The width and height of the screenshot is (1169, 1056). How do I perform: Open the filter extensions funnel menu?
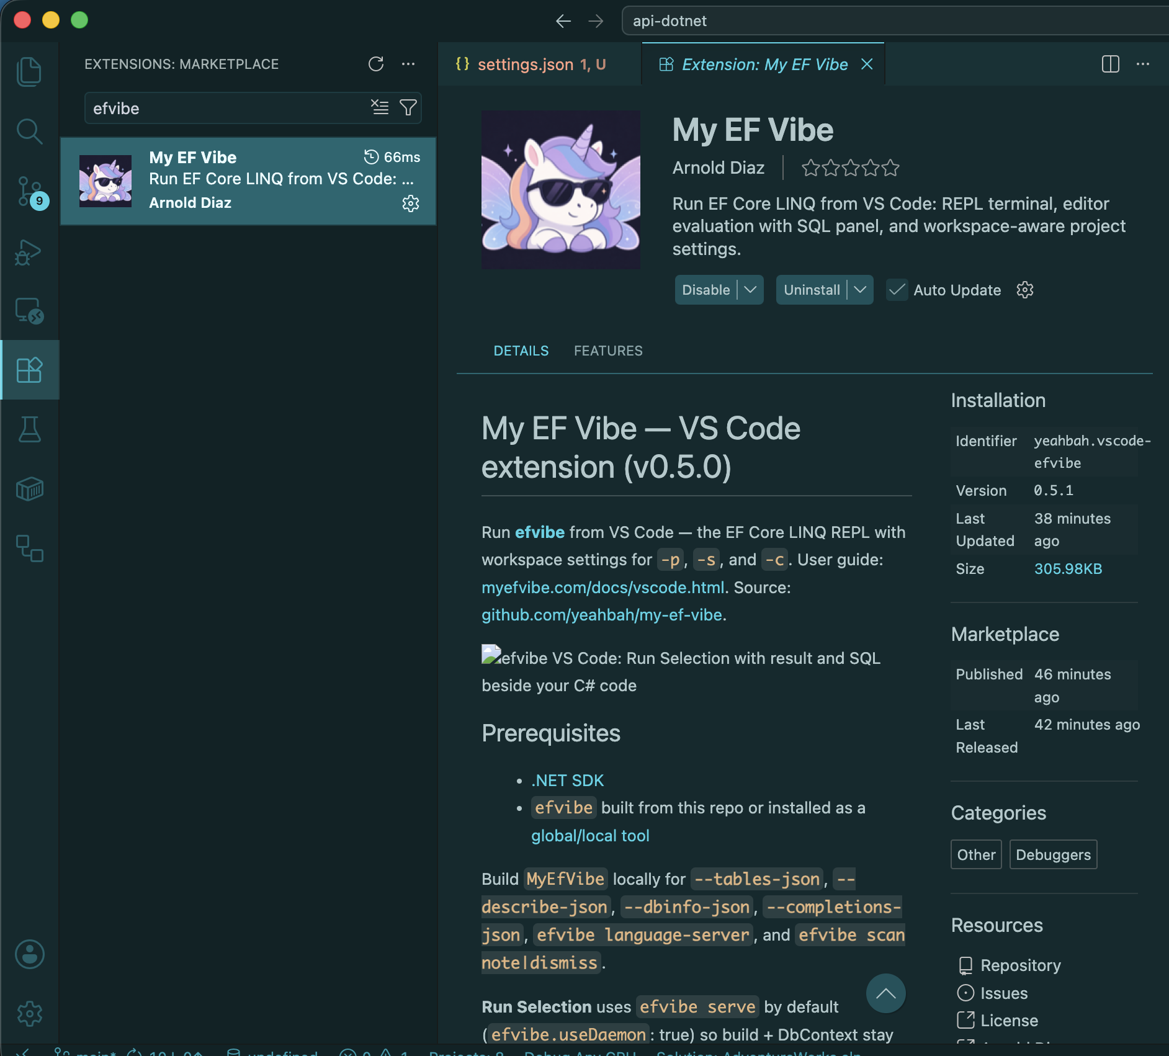click(x=408, y=107)
